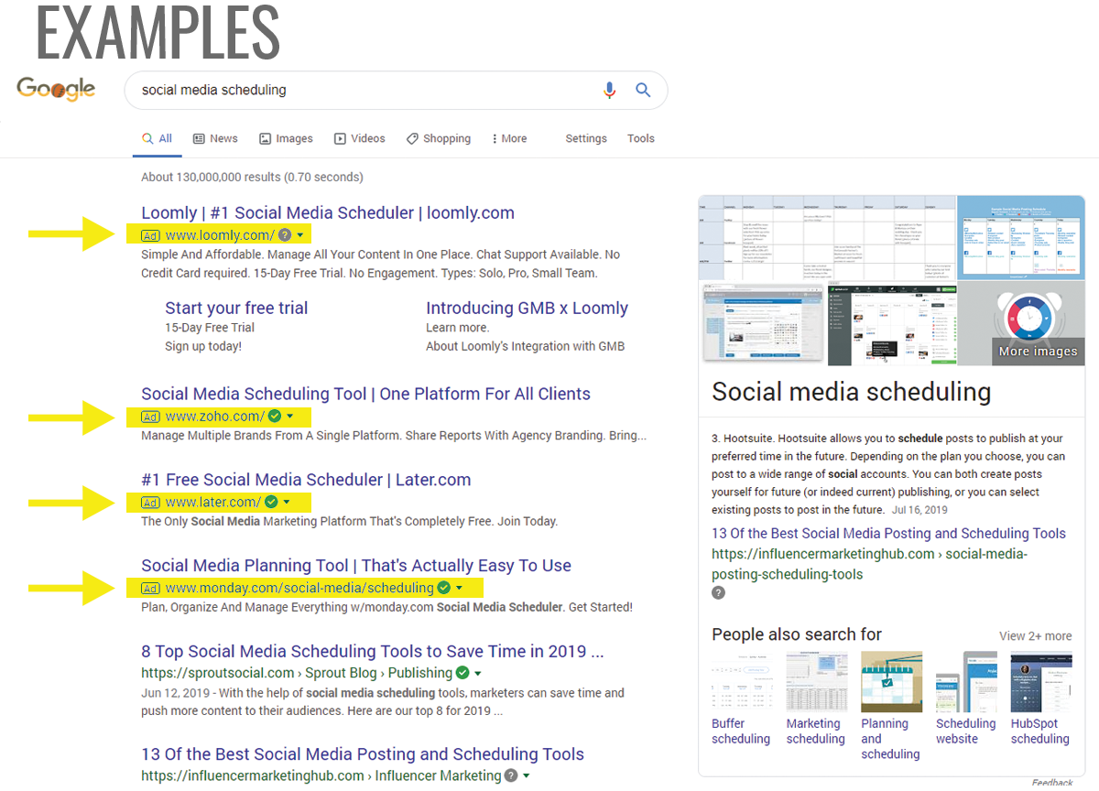Click the www.later.com/ ad URL
This screenshot has height=791, width=1099.
[x=213, y=503]
